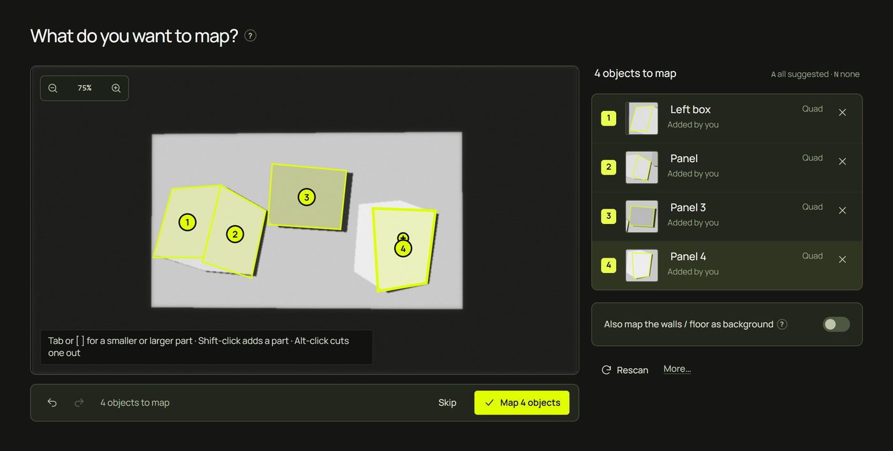Open help next to the page title
The height and width of the screenshot is (451, 893).
click(251, 36)
